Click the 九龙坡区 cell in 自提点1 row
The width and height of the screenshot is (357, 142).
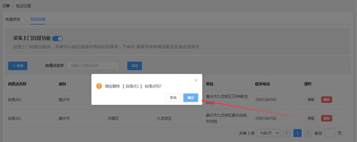click(164, 118)
